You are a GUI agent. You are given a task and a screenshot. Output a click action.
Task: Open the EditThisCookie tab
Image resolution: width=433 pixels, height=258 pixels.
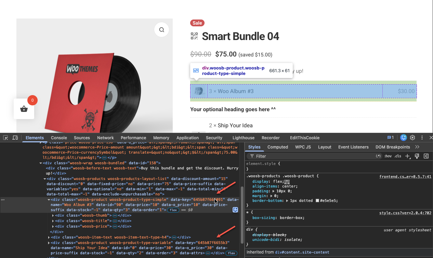tap(304, 138)
